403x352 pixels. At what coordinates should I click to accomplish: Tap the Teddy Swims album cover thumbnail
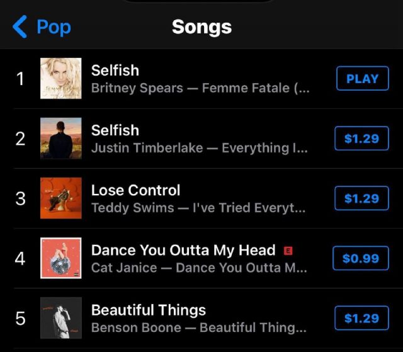point(61,198)
